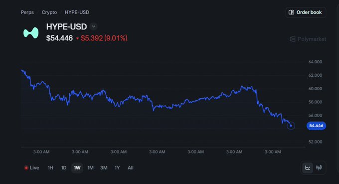Select the 1Y timeframe

pyautogui.click(x=117, y=168)
